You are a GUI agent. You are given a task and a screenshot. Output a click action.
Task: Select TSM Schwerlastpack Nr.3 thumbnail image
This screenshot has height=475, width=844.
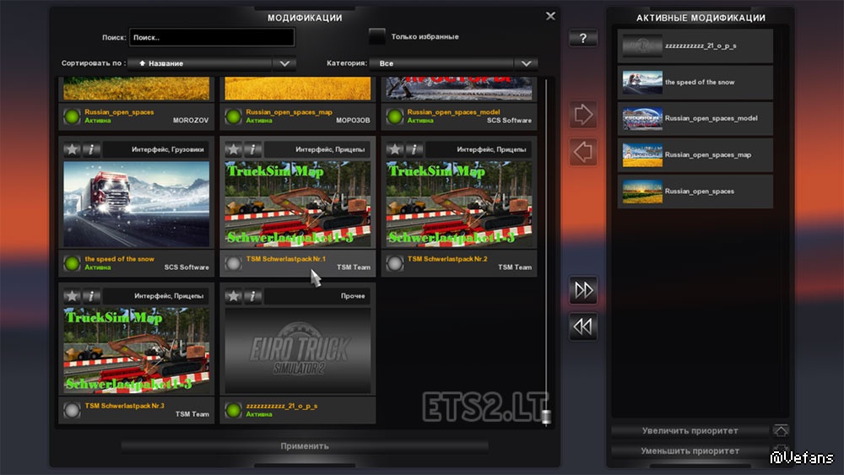click(x=137, y=350)
